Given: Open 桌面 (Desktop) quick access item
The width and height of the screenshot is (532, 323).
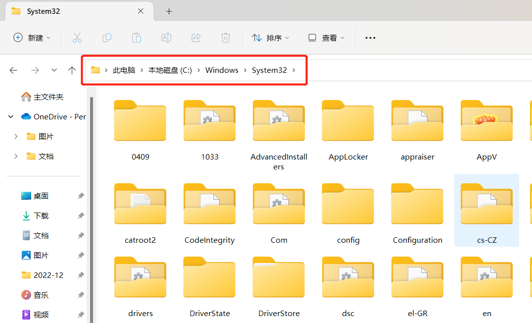Looking at the screenshot, I should pyautogui.click(x=35, y=196).
